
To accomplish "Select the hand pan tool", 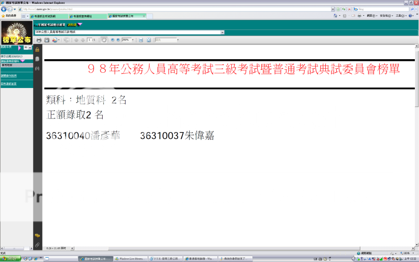I will [x=104, y=40].
